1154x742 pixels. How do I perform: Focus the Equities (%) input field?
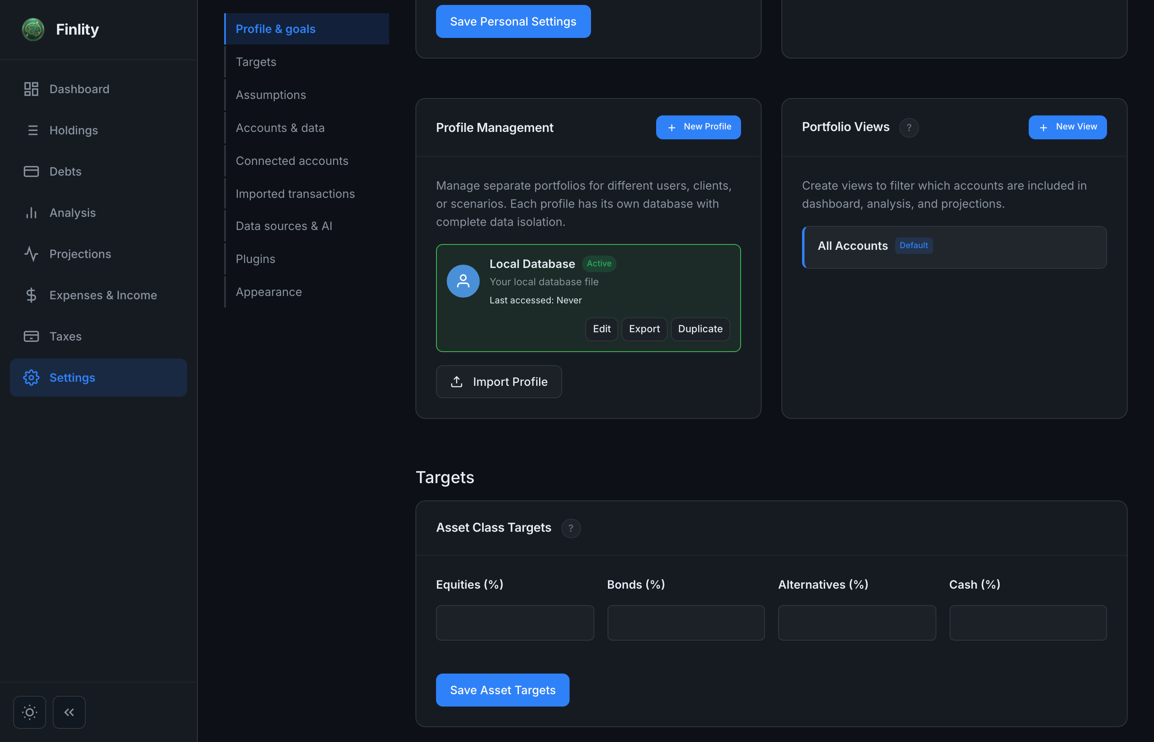point(515,622)
